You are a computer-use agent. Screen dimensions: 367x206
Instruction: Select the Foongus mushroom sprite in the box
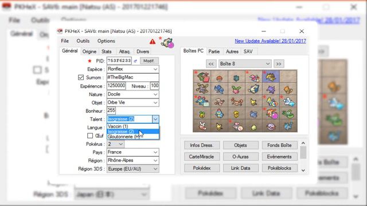pos(219,78)
